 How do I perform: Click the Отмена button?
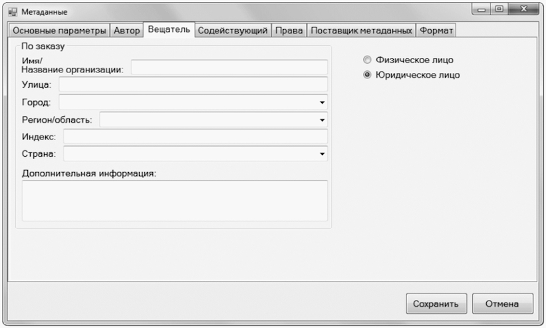[503, 303]
